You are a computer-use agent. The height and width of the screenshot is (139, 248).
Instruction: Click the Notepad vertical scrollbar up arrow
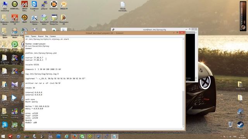(x=183, y=39)
